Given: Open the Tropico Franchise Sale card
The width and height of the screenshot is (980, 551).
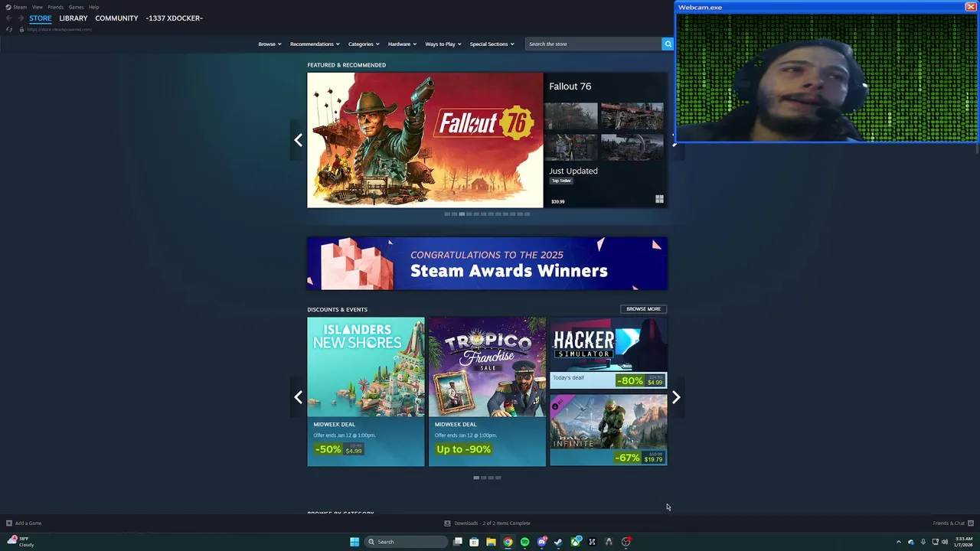Looking at the screenshot, I should tap(487, 392).
